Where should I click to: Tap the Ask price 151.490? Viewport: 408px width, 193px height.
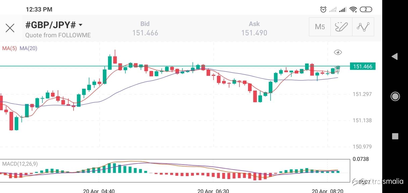(x=254, y=33)
